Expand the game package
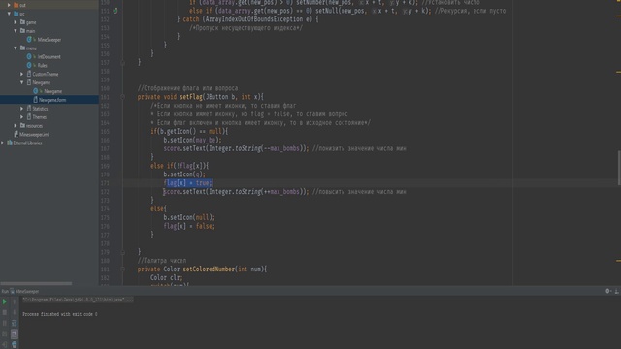Viewport: 621px width, 349px height. (x=16, y=22)
